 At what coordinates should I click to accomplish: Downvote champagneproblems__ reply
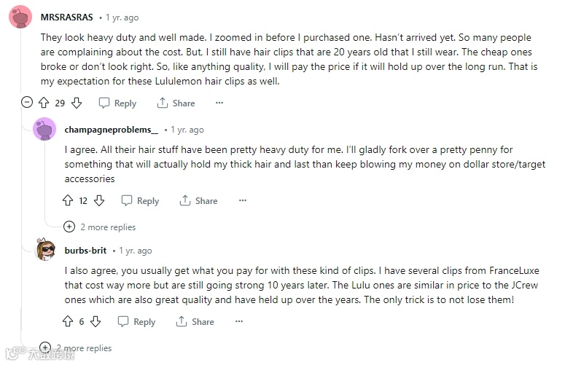99,200
